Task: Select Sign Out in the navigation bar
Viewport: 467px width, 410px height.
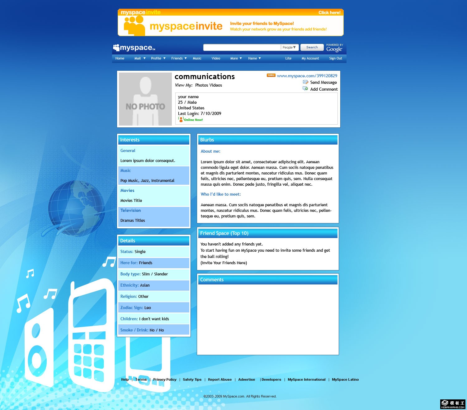Action: point(336,58)
